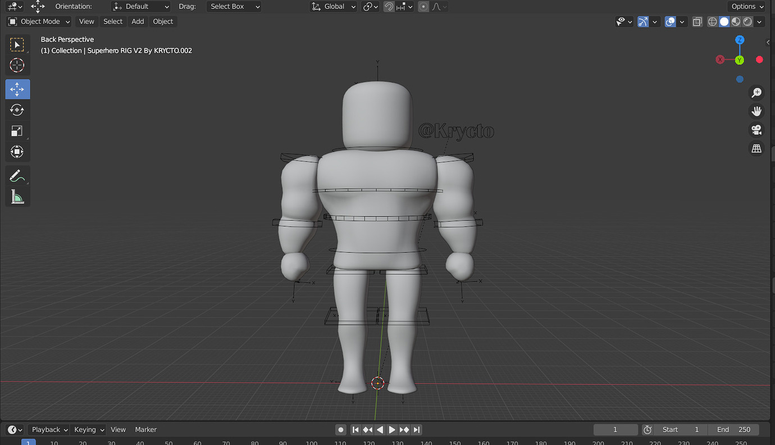Open the transform Orientation dropdown showing Global
This screenshot has width=775, height=445.
[x=333, y=6]
